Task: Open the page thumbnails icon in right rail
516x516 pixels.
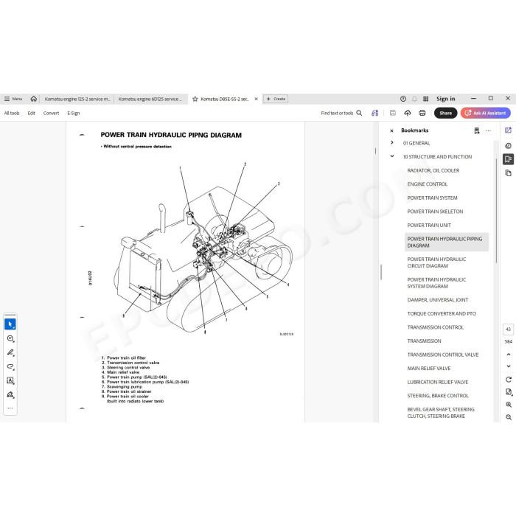Action: point(508,173)
